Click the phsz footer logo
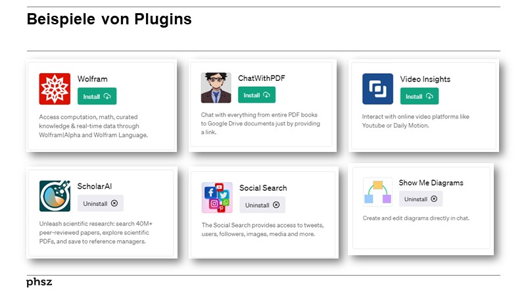 pyautogui.click(x=39, y=282)
